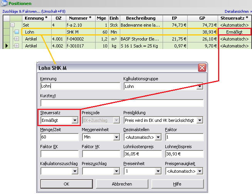Click into the Lohnerlöspreis field
252x194 pixels.
coord(184,154)
